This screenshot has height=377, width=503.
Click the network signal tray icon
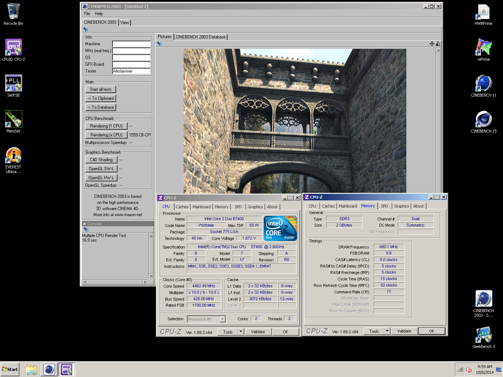[x=460, y=369]
